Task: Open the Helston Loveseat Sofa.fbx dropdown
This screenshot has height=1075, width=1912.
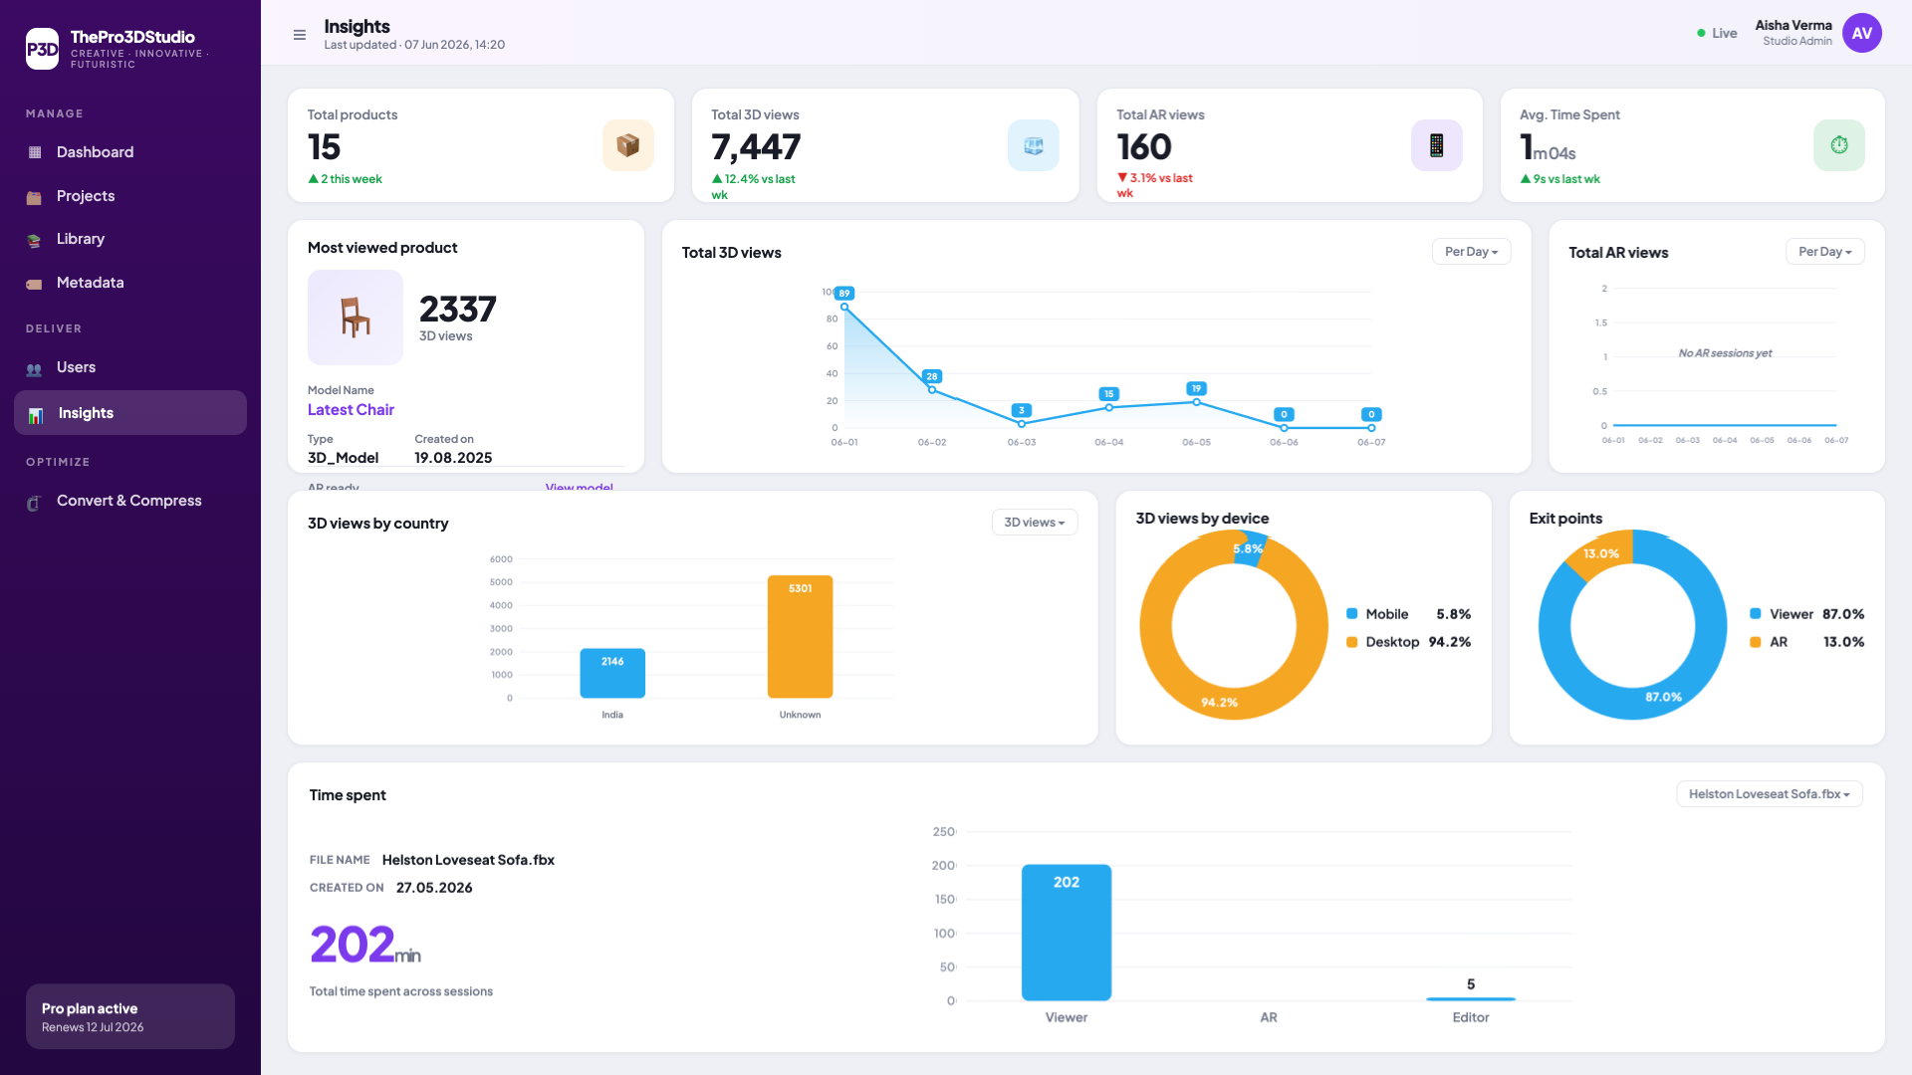Action: coord(1769,794)
